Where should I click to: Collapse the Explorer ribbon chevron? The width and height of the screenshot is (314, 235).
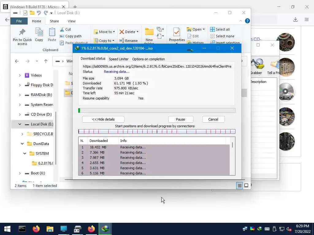[240, 21]
